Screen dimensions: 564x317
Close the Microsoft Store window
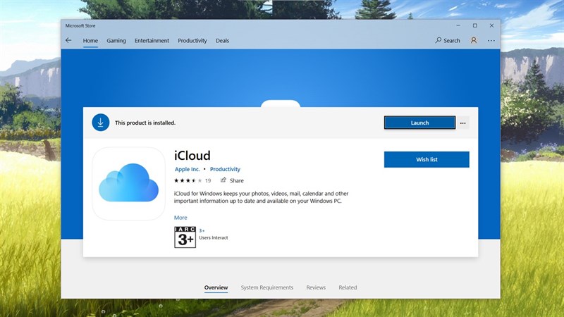491,25
